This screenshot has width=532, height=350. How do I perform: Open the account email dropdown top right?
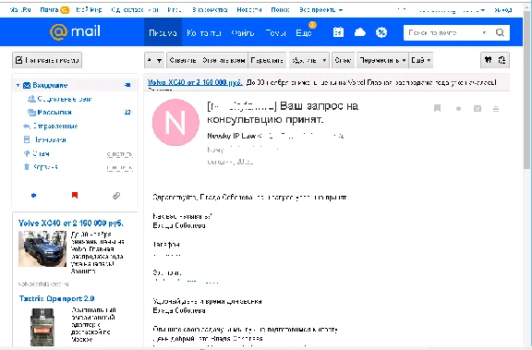pos(452,10)
